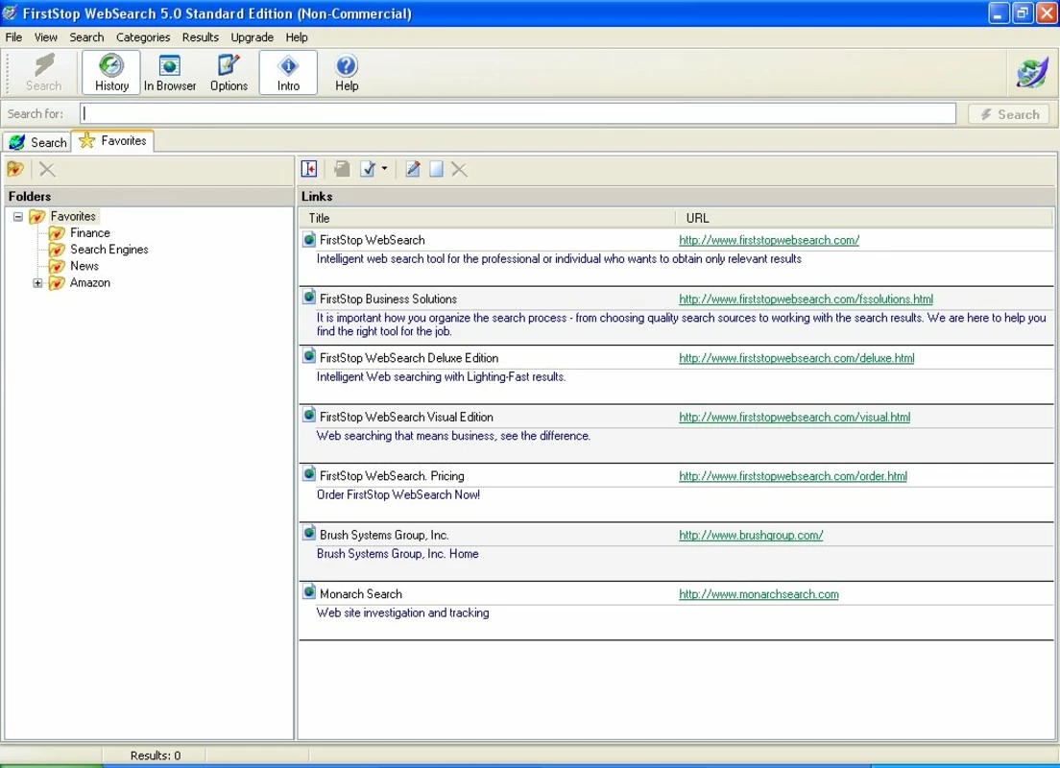Click the new favorites folder icon

[14, 169]
